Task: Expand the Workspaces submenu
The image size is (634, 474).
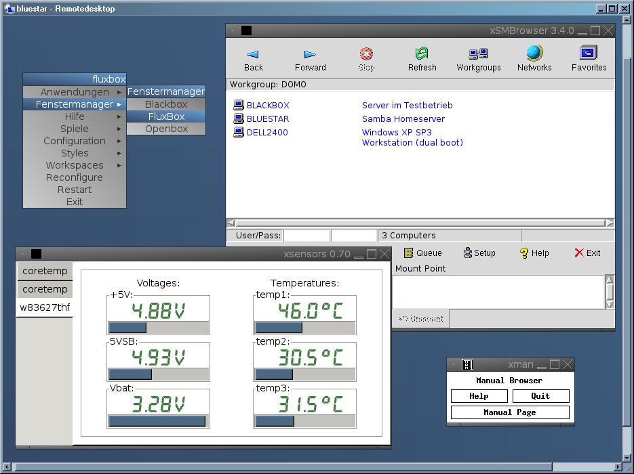Action: 75,165
